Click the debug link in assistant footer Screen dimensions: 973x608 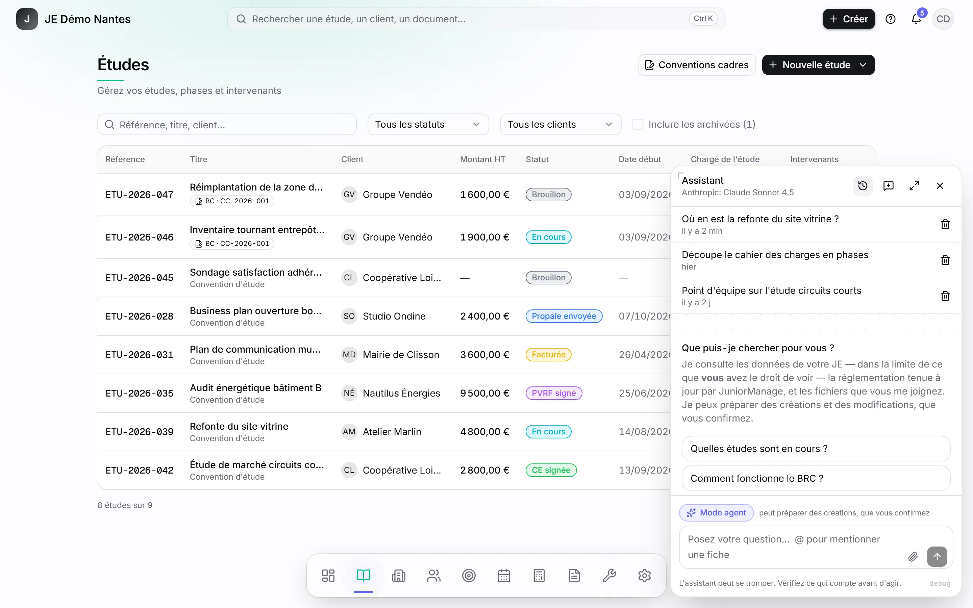coord(940,583)
